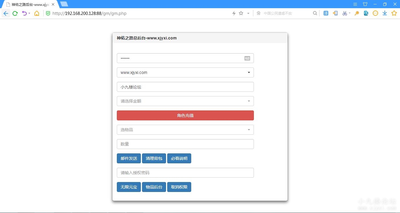Open the downloads arrow icon
This screenshot has width=400, height=213.
(385, 13)
